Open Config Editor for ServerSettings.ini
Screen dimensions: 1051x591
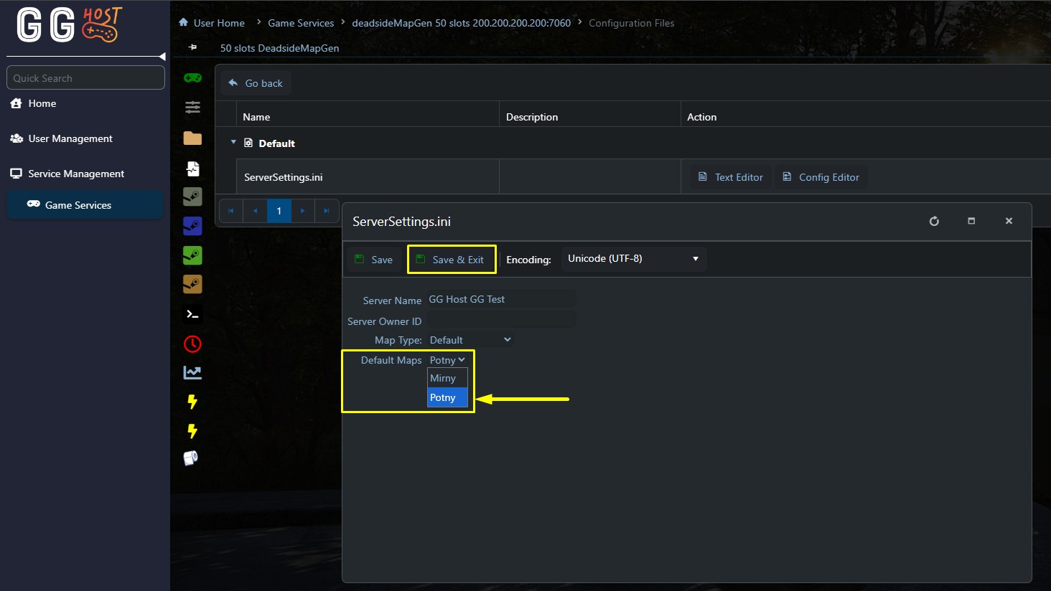[x=821, y=177]
